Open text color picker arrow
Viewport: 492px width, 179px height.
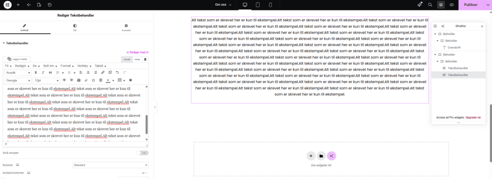coord(113,80)
